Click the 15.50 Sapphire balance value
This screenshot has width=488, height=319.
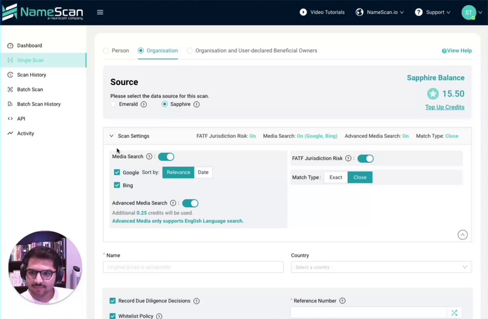[453, 94]
